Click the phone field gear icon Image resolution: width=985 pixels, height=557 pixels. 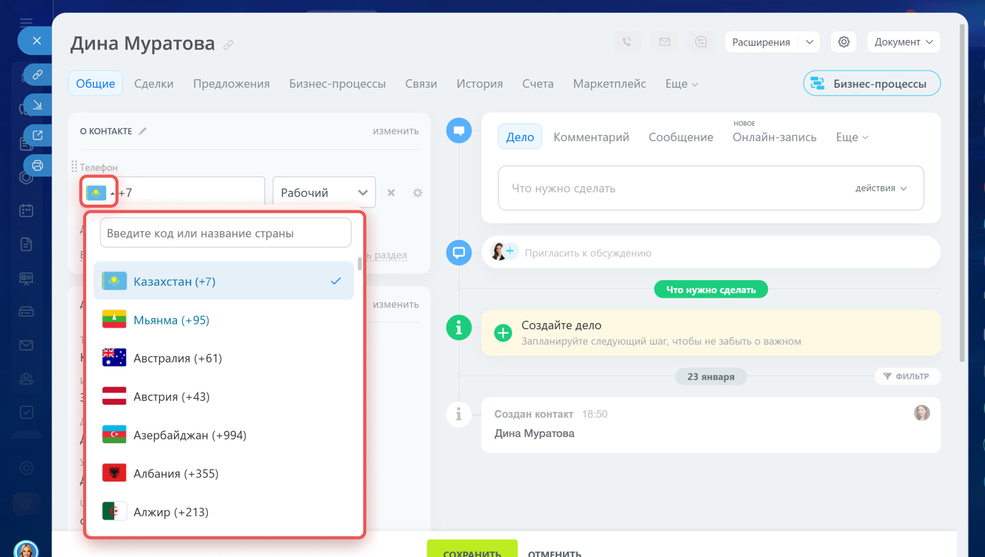coord(418,193)
